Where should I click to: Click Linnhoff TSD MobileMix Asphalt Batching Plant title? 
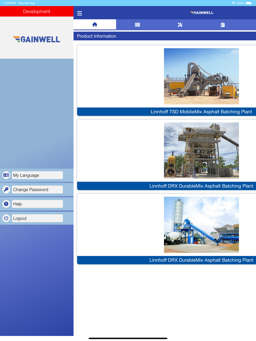[x=201, y=112]
